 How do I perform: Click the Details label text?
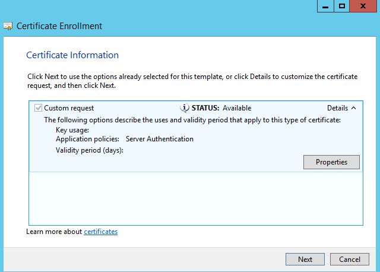tap(337, 108)
